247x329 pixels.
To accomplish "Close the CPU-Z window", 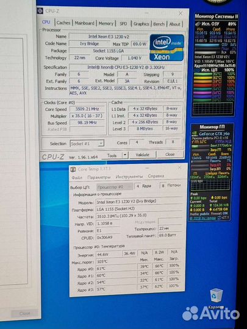I will [181, 13].
